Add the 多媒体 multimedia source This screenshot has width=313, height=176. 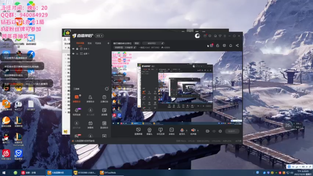171,131
